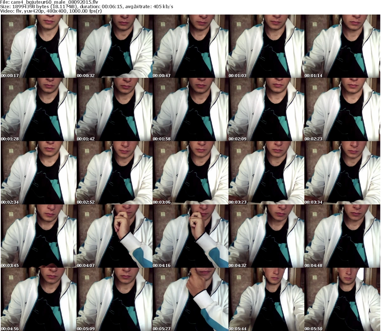Pick the frame labeled 00:05:27
381x331 pixels.
pos(190,299)
